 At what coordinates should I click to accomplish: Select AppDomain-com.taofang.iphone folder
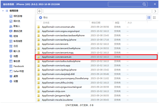click(97, 40)
